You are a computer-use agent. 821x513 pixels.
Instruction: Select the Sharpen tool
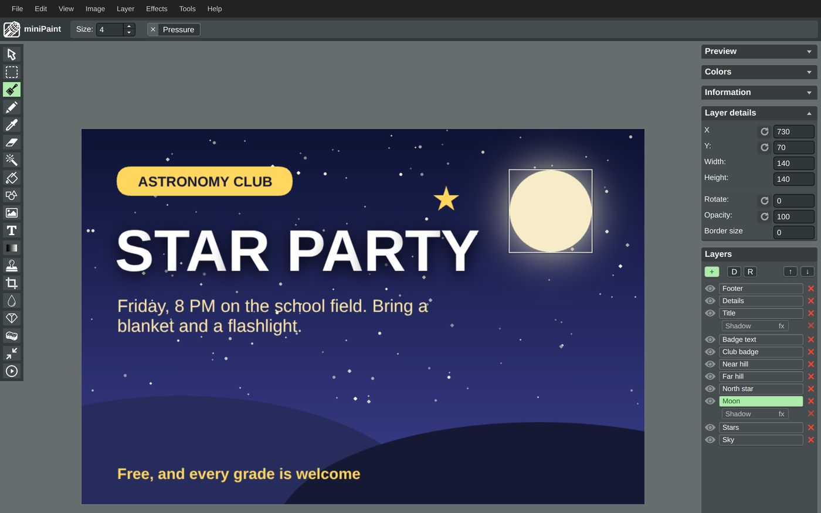pos(12,318)
